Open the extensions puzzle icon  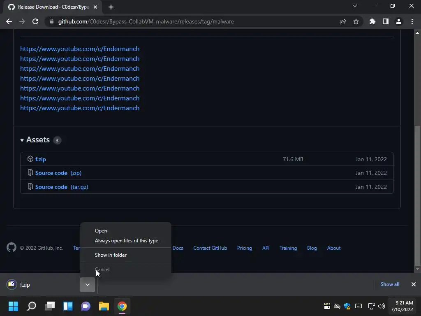(372, 21)
